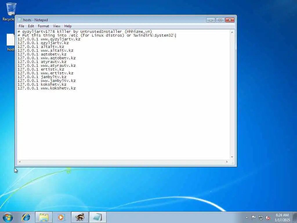297x223 pixels.
Task: Click the comment line mentioning UntrustedInstaller
Action: point(85,32)
